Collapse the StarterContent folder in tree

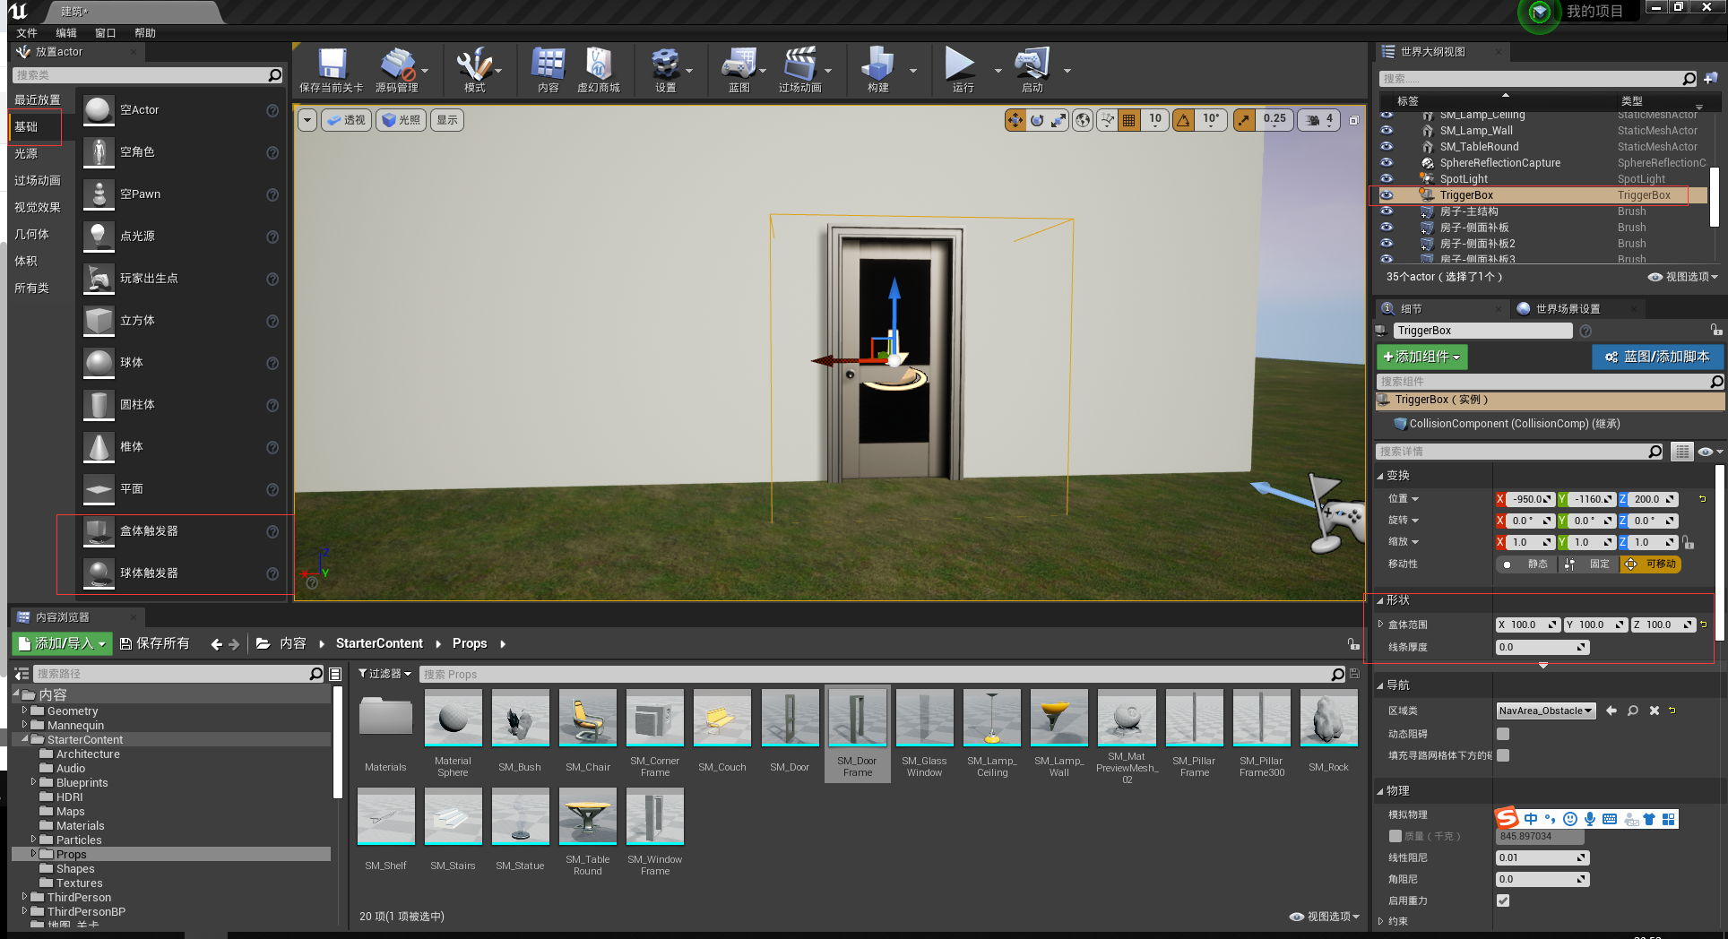click(x=25, y=739)
